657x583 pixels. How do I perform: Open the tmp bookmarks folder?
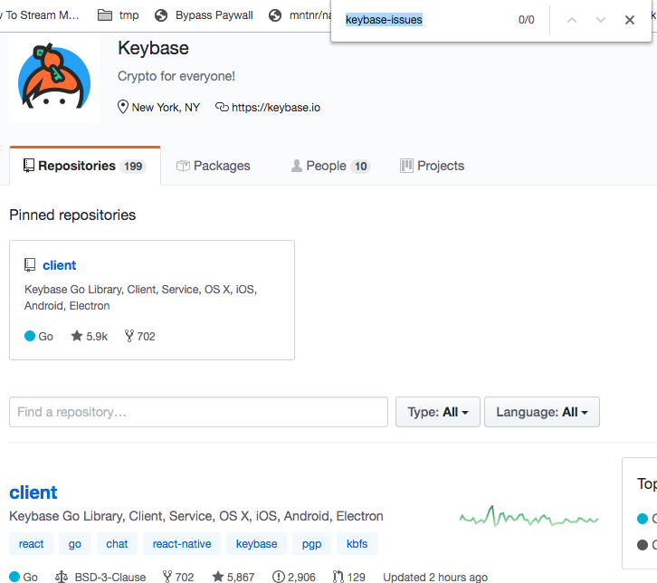click(119, 15)
